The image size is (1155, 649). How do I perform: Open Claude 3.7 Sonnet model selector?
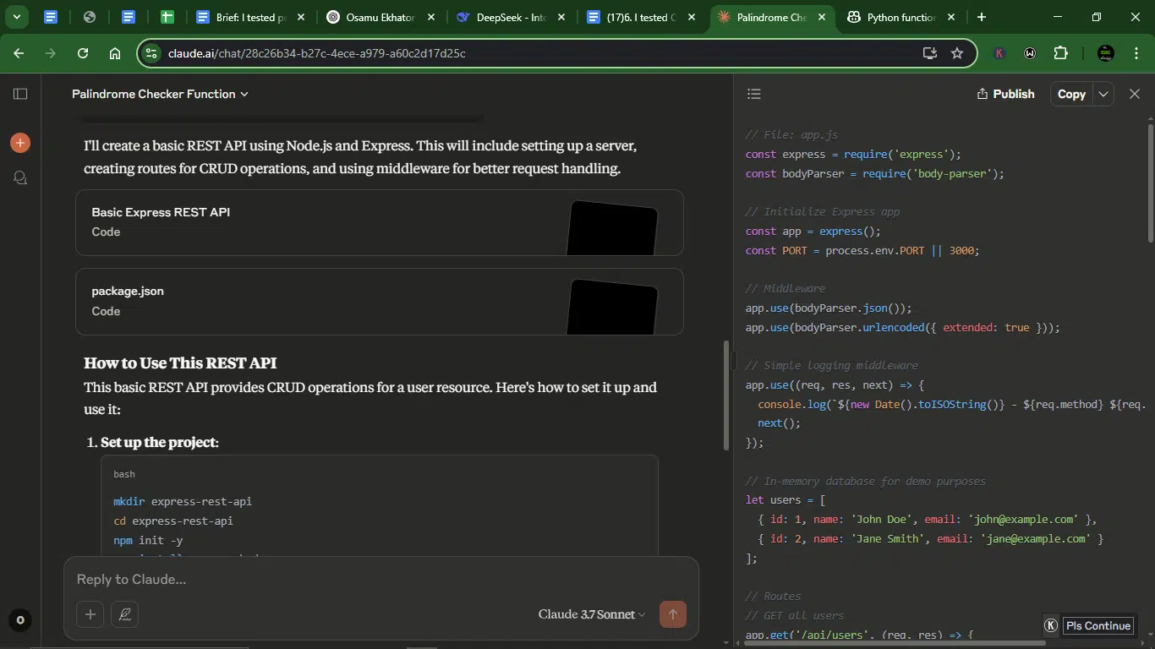592,614
